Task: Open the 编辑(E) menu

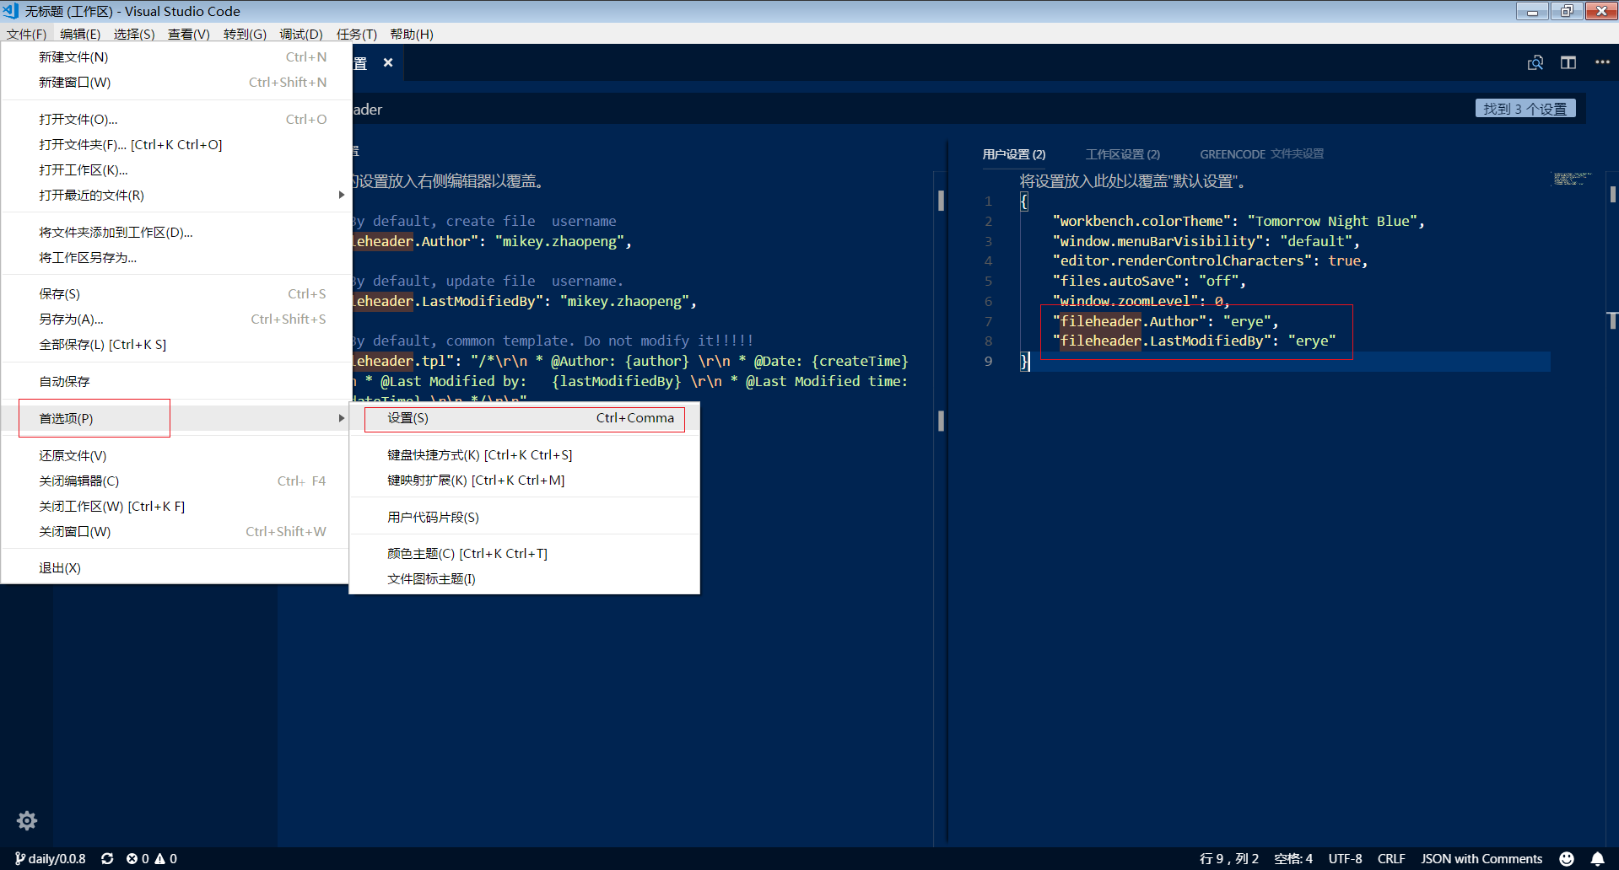Action: pyautogui.click(x=80, y=34)
